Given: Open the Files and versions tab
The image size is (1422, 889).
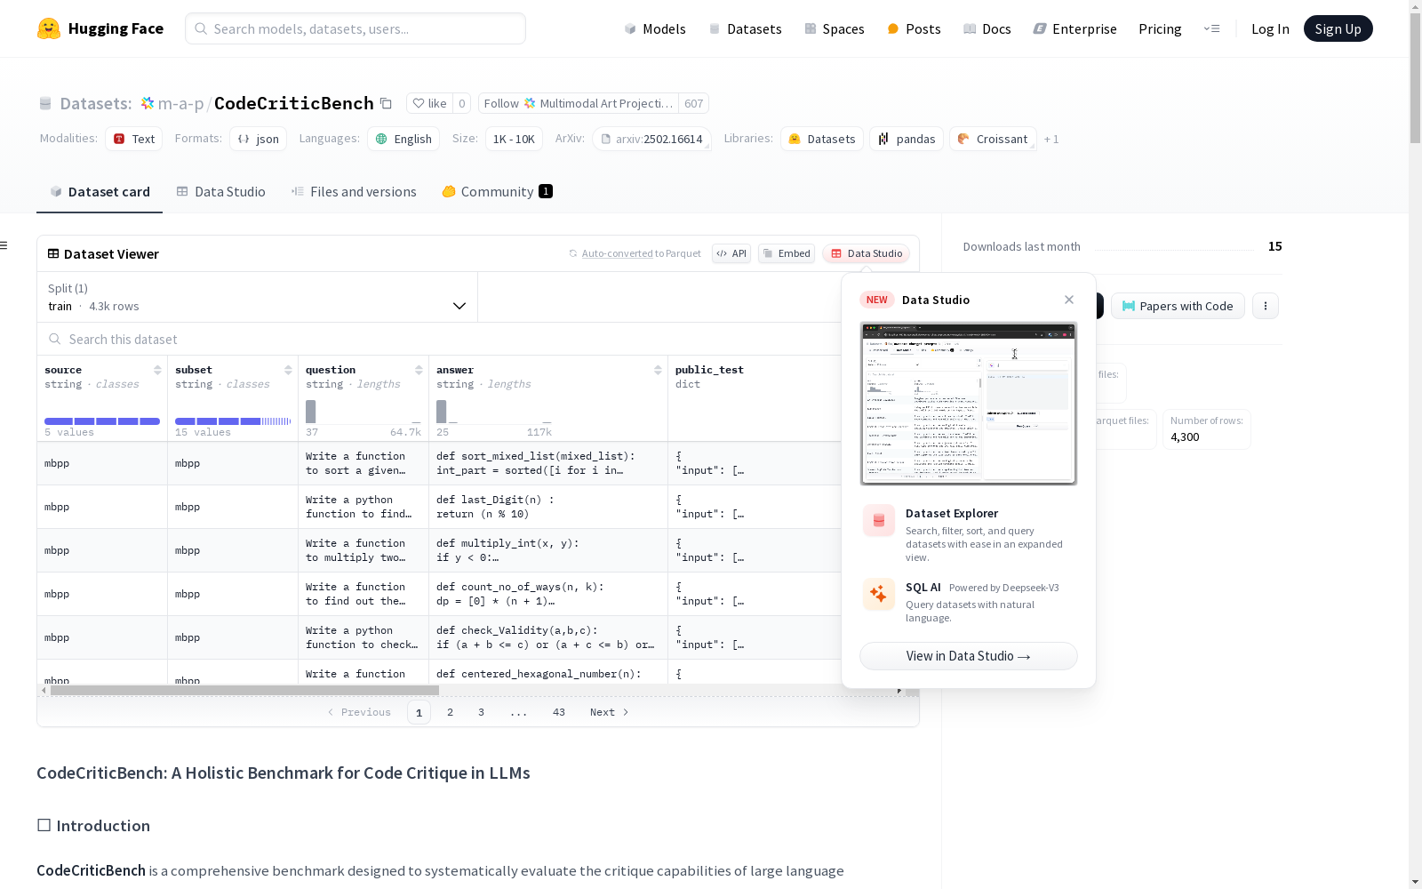Looking at the screenshot, I should (354, 192).
